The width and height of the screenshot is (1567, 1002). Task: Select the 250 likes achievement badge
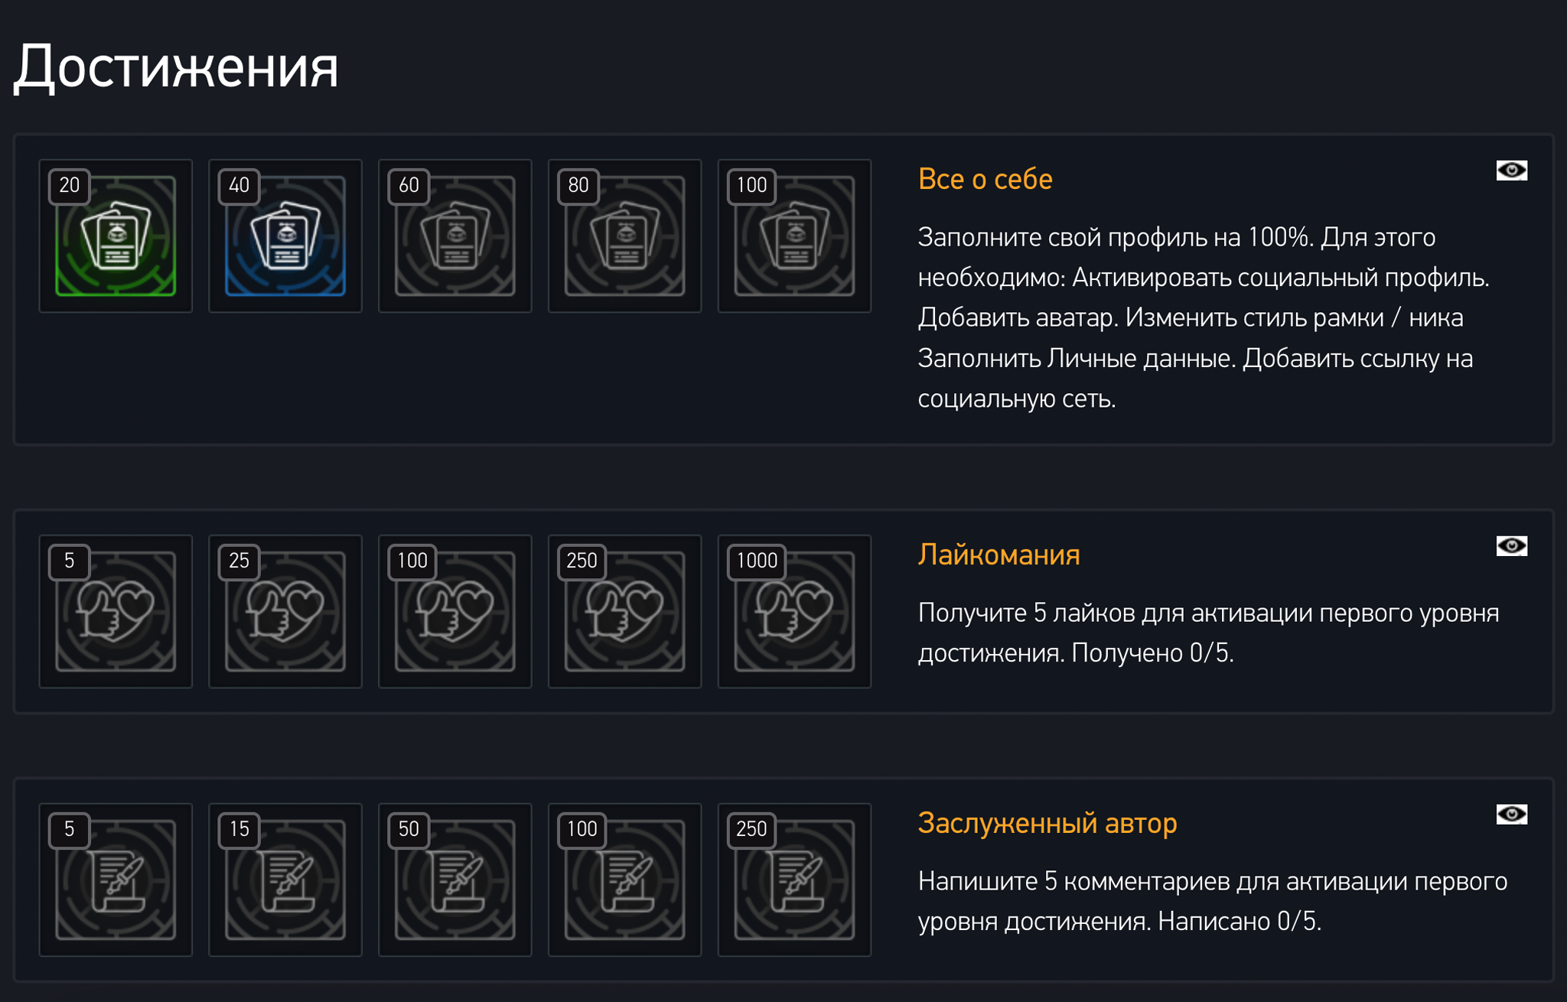point(624,611)
